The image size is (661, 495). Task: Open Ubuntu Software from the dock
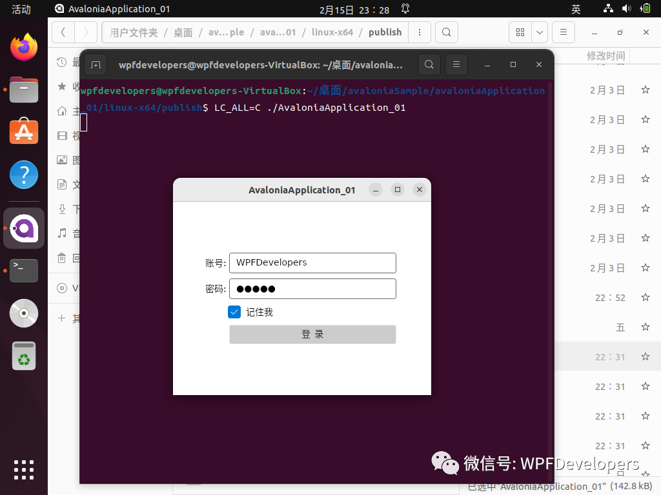[x=24, y=131]
